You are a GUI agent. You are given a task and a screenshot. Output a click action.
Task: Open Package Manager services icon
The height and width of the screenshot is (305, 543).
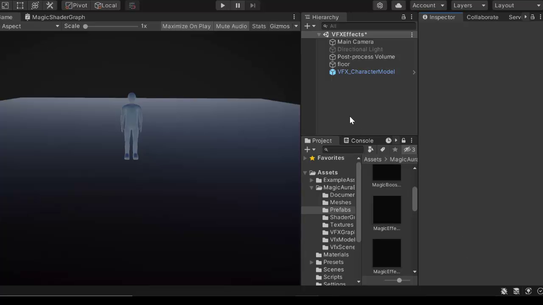(x=380, y=6)
